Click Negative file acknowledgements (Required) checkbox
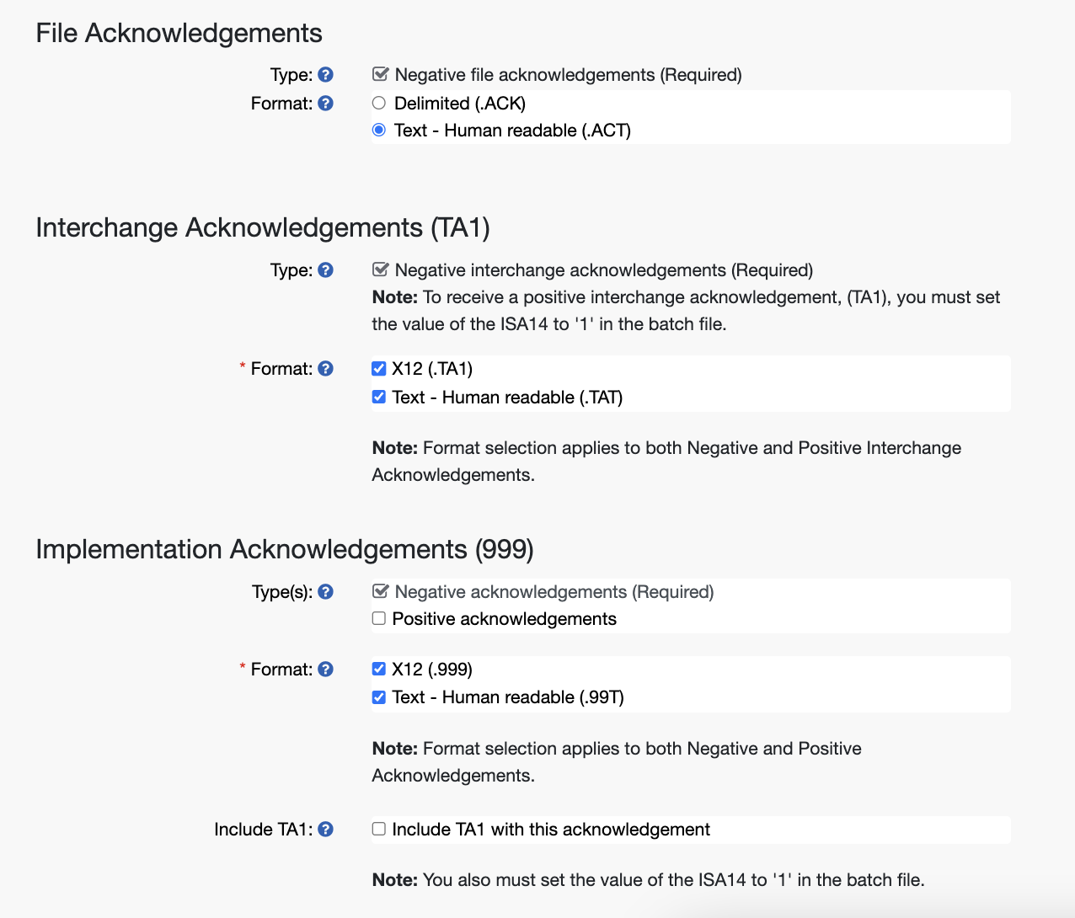 (381, 74)
